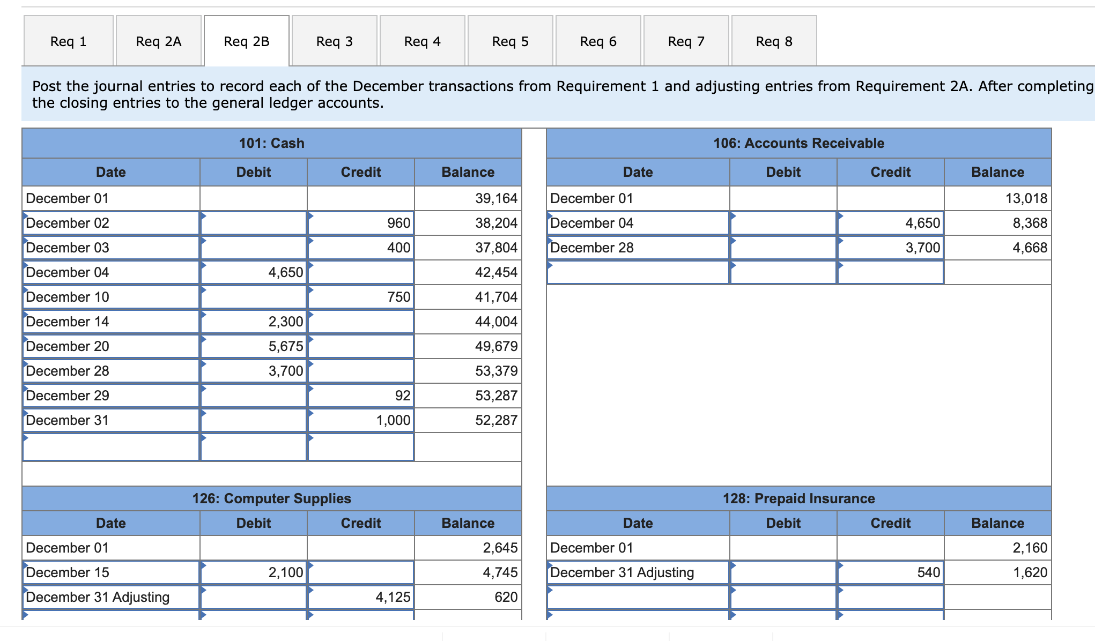The width and height of the screenshot is (1095, 641).
Task: Switch to the Req 1 tab
Action: click(x=68, y=41)
